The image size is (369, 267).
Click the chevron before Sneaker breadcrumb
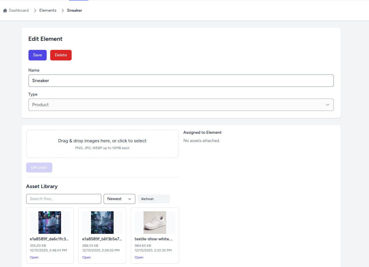point(63,10)
